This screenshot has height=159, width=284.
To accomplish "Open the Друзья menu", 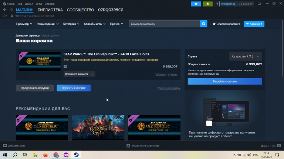I will tap(29, 4).
